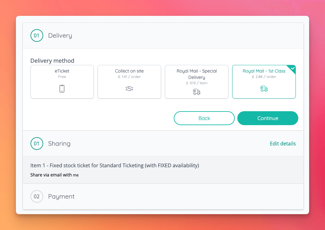Click the selected checkmark corner badge
The image size is (325, 230).
pos(292,68)
